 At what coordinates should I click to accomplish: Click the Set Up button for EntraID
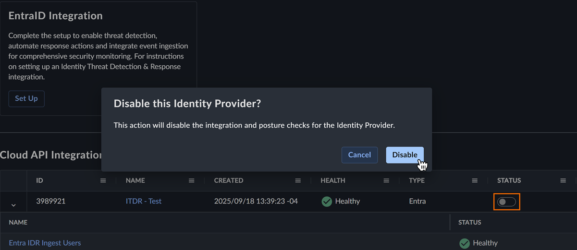[26, 98]
